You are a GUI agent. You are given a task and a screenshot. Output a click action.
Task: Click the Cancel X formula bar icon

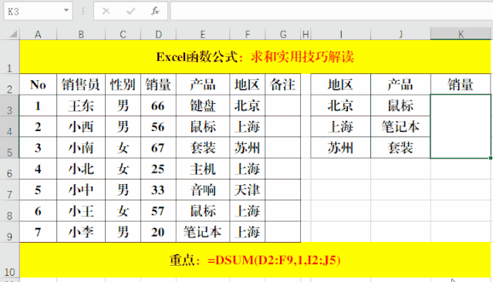106,12
